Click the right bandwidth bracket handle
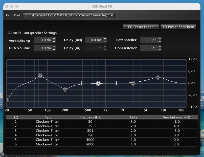 (x=116, y=83)
